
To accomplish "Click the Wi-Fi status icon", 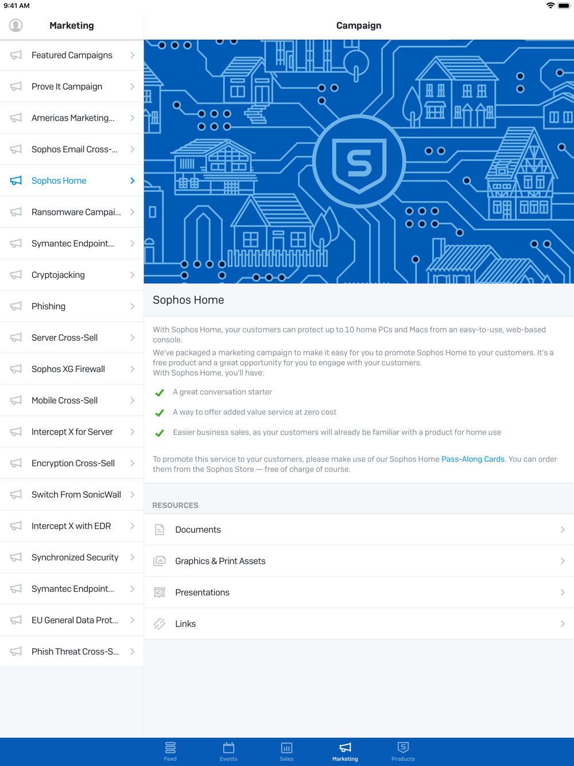I will tap(550, 6).
